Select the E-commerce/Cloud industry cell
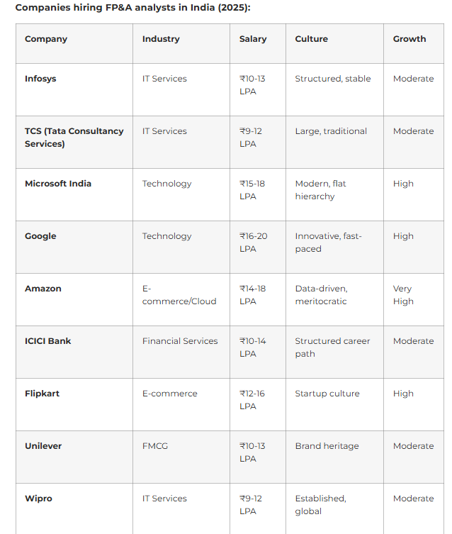 pos(179,295)
